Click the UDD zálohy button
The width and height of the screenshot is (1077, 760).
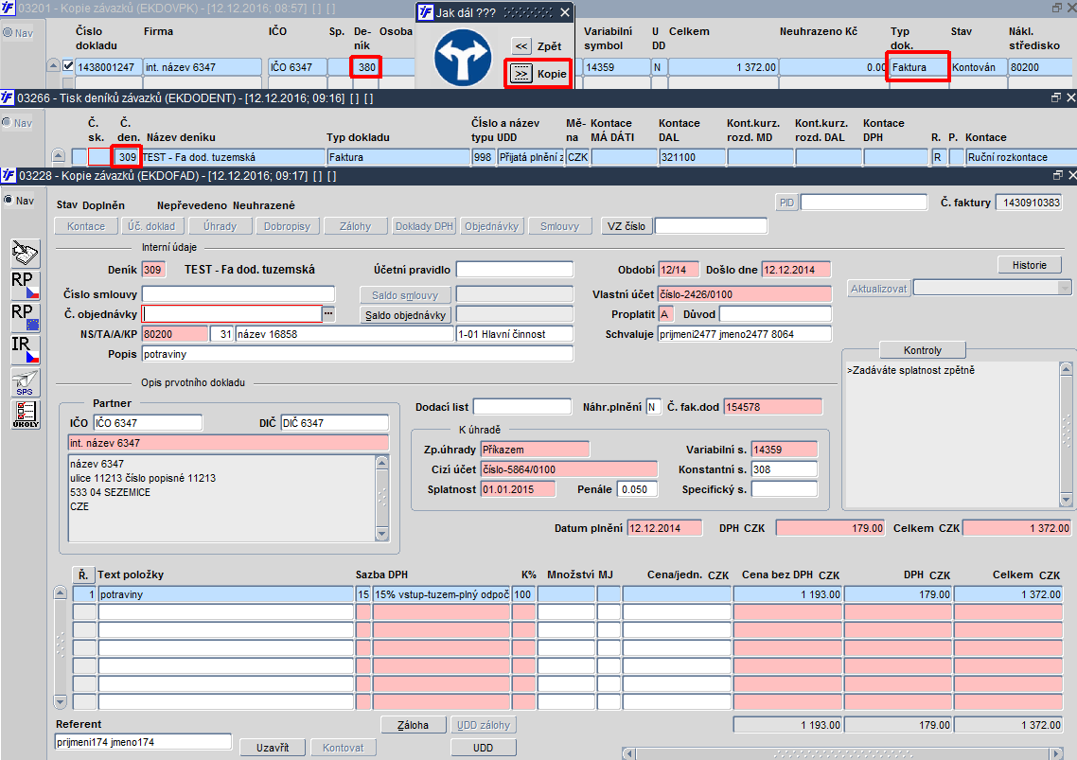(x=484, y=725)
